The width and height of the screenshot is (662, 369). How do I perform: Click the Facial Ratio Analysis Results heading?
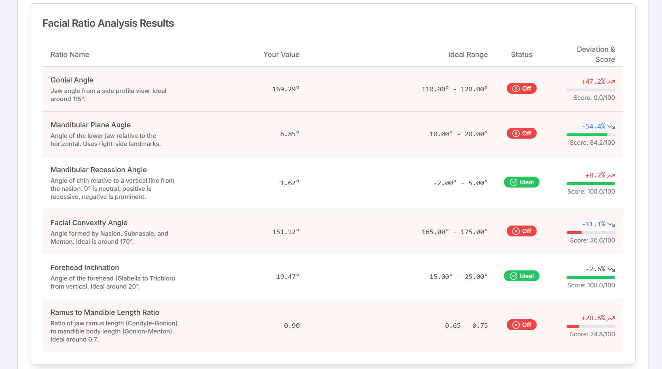108,23
